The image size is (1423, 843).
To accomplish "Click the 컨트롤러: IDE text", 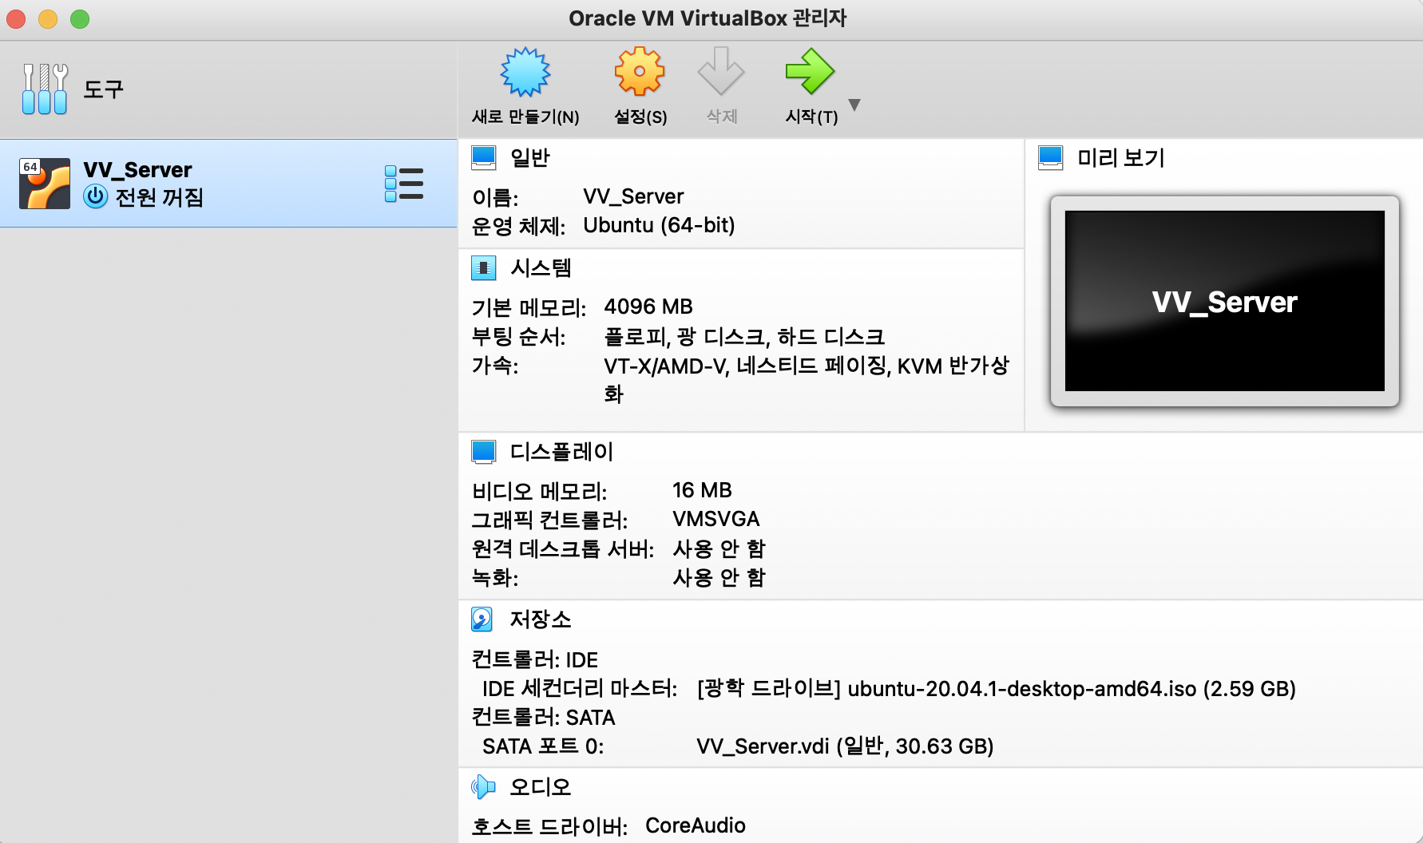I will pos(535,660).
